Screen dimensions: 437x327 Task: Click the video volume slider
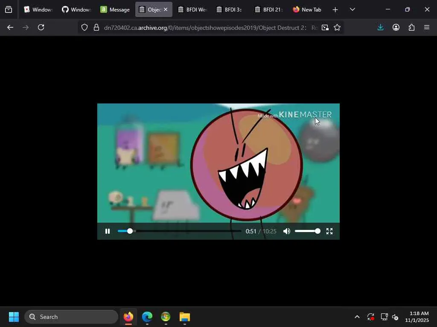click(307, 231)
